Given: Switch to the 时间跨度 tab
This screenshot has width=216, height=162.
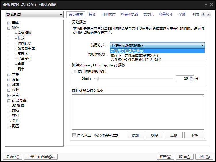Looking at the screenshot, I should click(x=109, y=14).
